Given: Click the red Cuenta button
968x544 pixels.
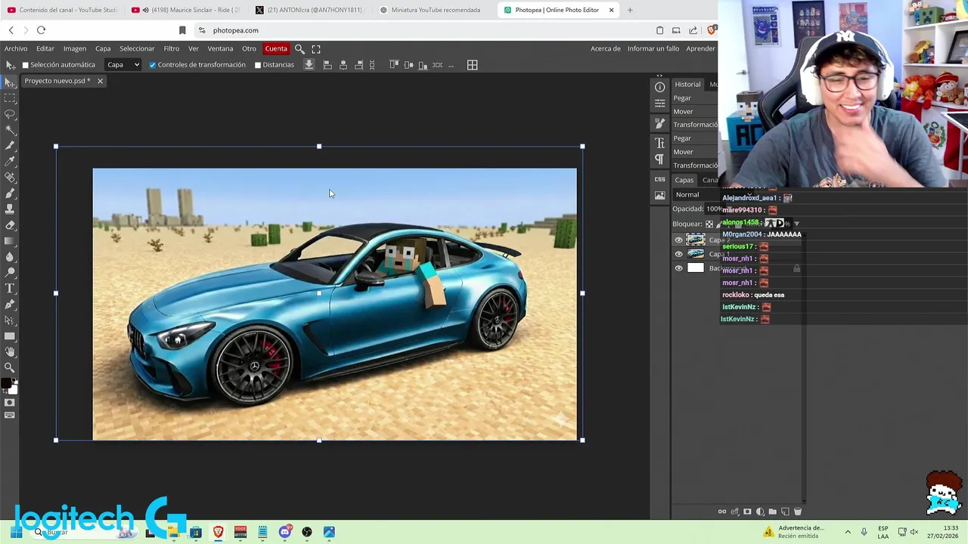Looking at the screenshot, I should point(276,48).
